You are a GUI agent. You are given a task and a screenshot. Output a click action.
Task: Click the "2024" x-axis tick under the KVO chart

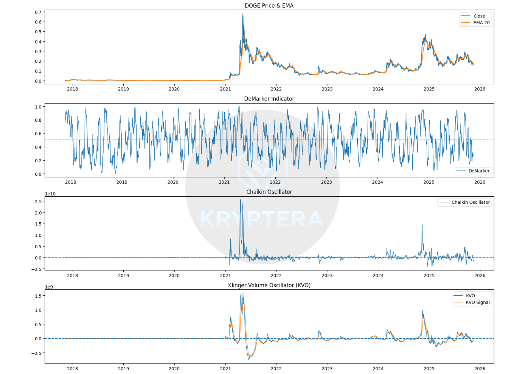(378, 369)
